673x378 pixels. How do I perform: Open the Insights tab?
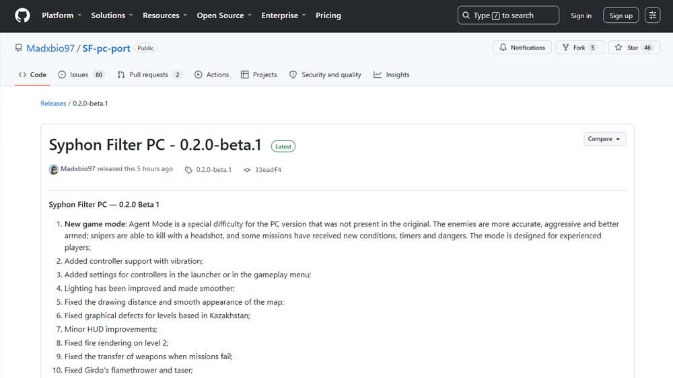(392, 75)
